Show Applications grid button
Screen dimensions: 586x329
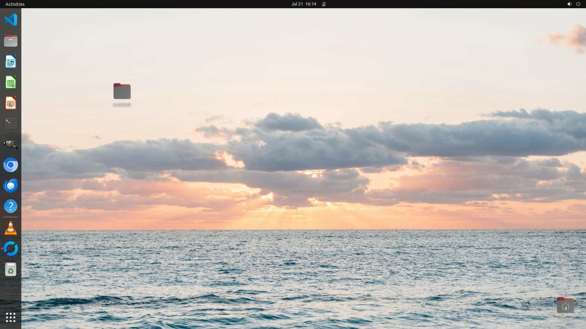pyautogui.click(x=11, y=317)
